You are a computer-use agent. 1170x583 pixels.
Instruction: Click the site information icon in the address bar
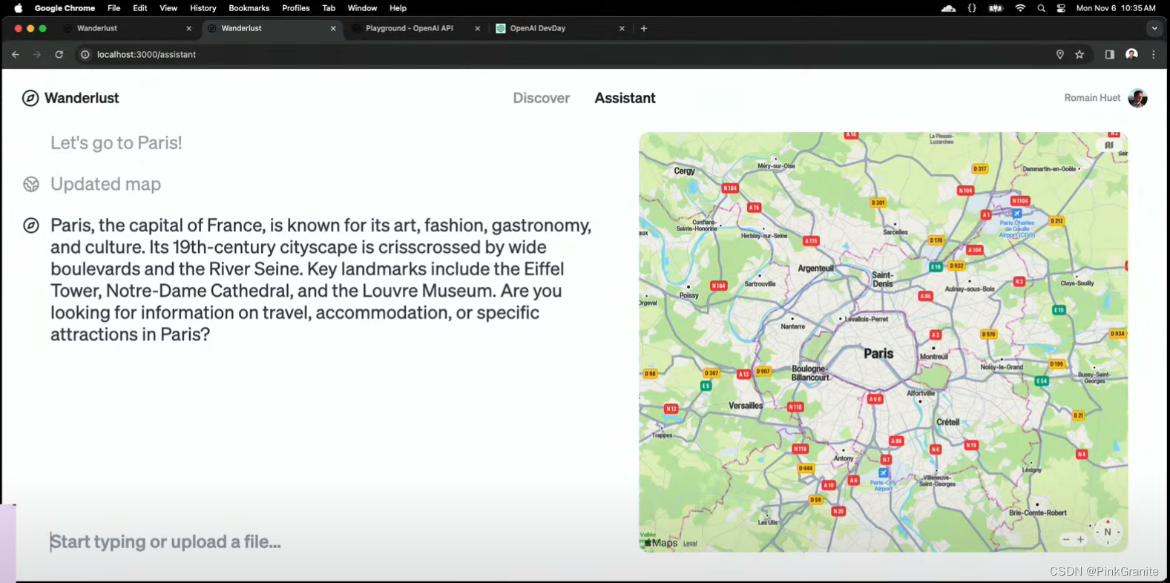[85, 54]
